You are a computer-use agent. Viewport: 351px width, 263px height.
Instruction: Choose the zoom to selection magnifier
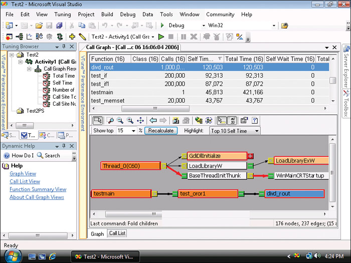pos(110,121)
